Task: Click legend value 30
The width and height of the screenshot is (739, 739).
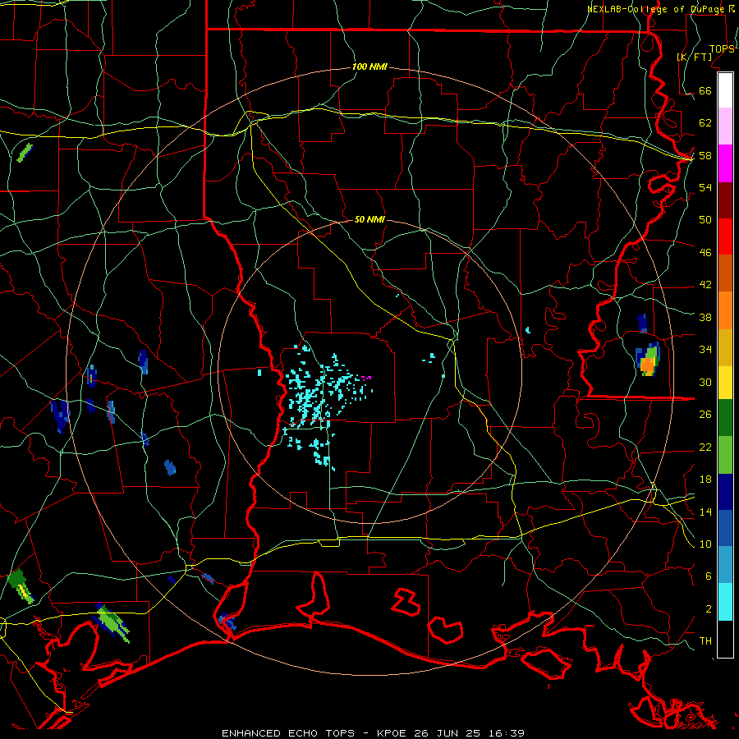Action: tap(705, 382)
